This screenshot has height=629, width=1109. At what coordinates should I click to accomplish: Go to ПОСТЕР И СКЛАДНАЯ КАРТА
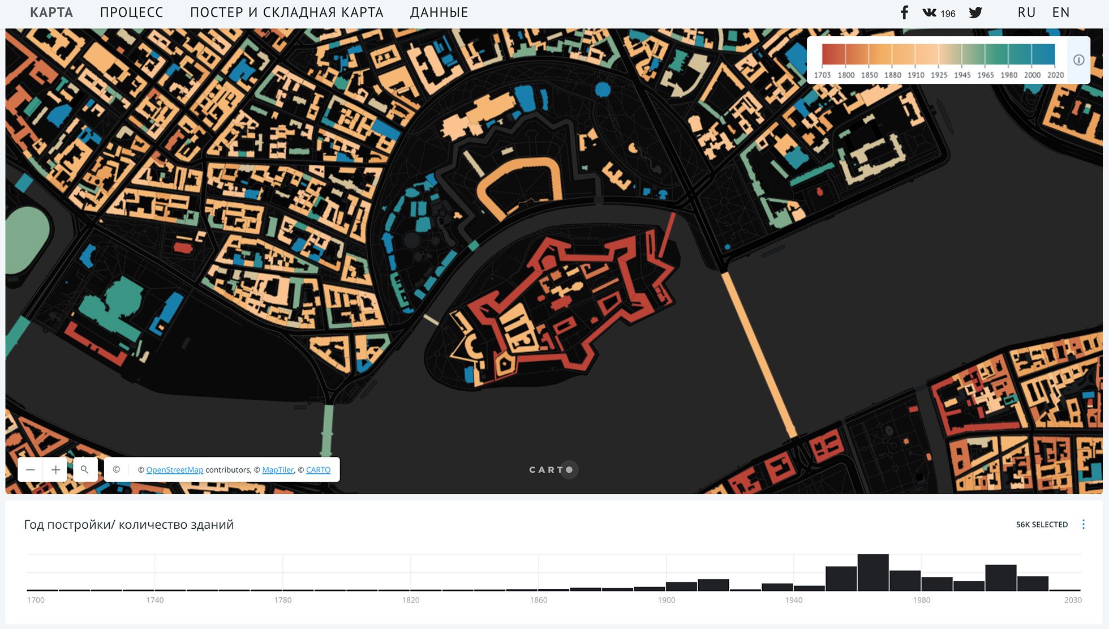(286, 12)
